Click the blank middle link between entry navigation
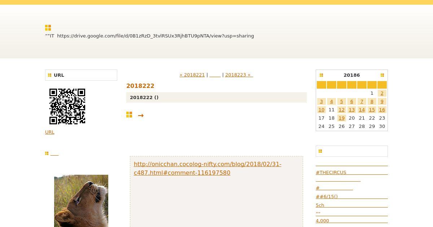The image size is (433, 227). 215,75
